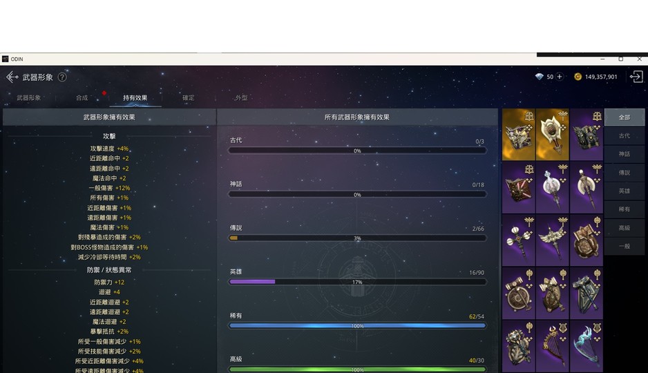This screenshot has height=373, width=648.
Task: Open the 武器形象 tab
Action: pyautogui.click(x=28, y=98)
